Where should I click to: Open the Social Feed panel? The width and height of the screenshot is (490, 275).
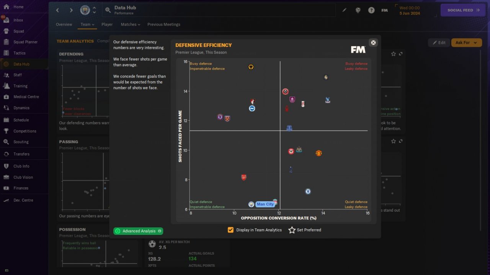point(463,10)
